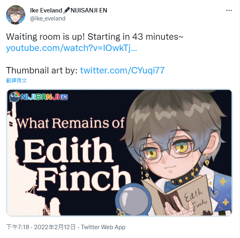Image resolution: width=240 pixels, height=238 pixels.
Task: Click the What Remains of title text in the image
Action: point(71,123)
